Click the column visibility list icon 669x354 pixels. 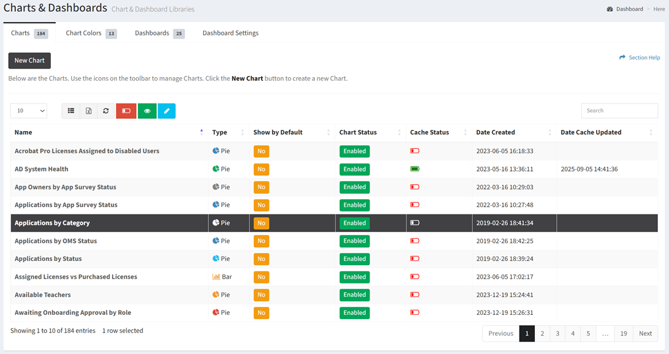(x=71, y=111)
